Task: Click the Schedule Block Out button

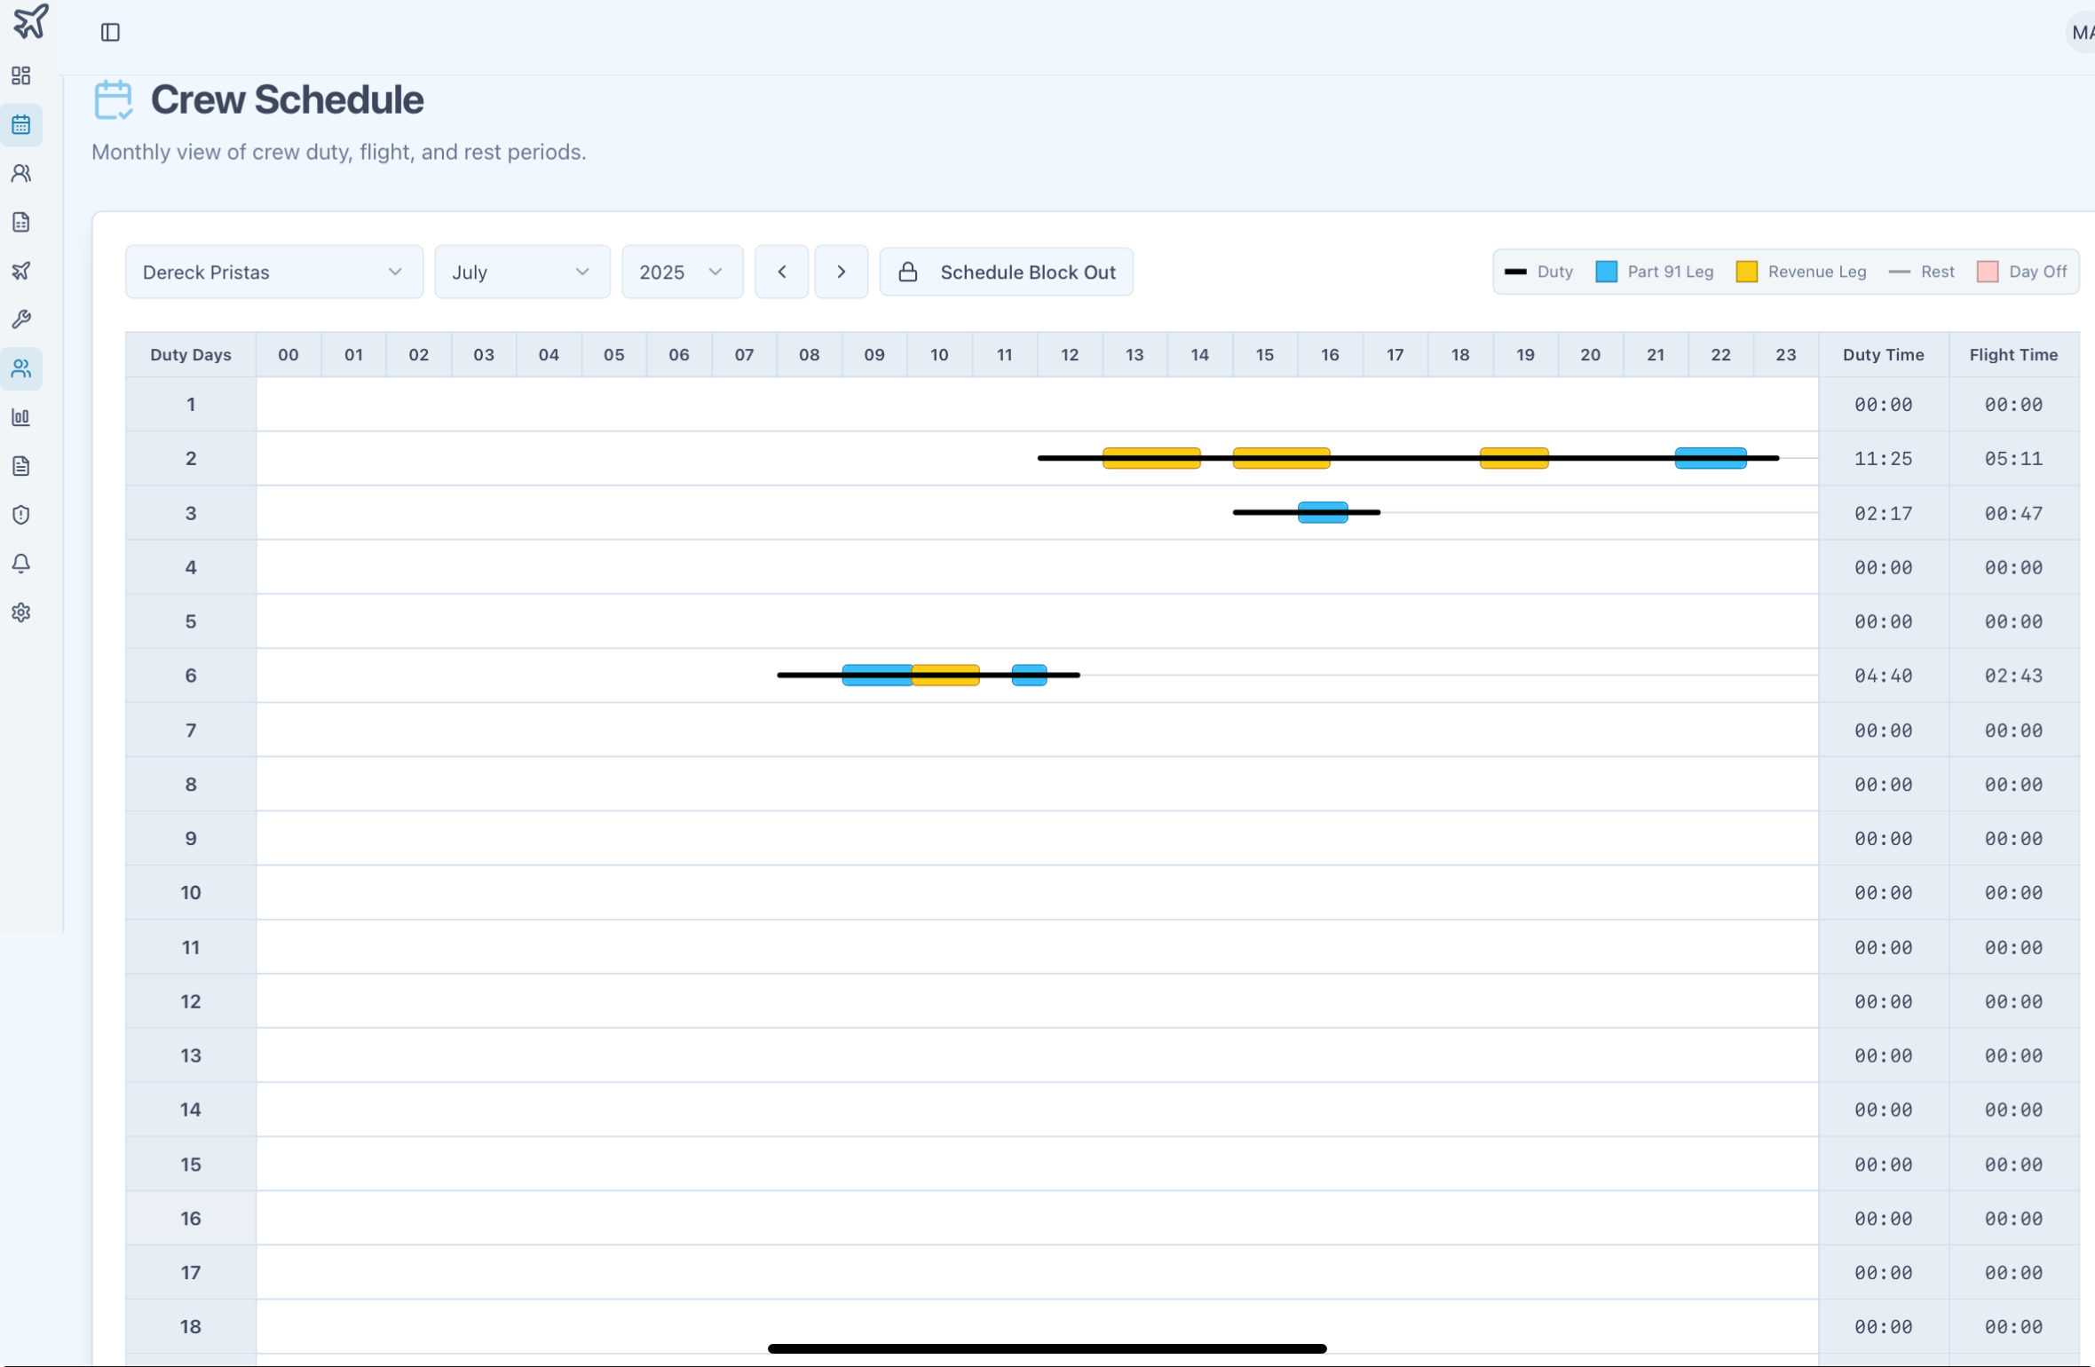Action: (1006, 272)
